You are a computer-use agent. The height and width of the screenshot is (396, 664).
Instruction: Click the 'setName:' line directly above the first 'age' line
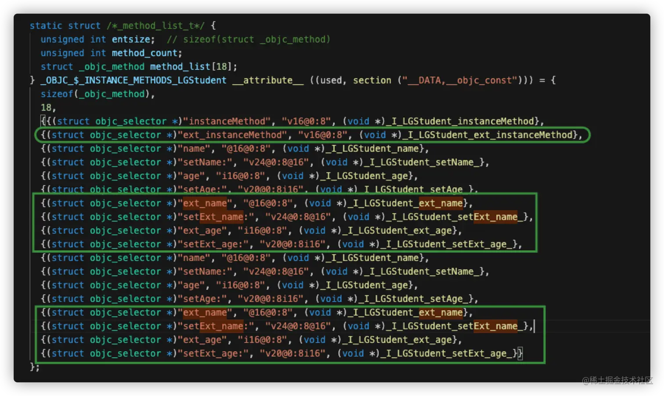click(x=265, y=162)
